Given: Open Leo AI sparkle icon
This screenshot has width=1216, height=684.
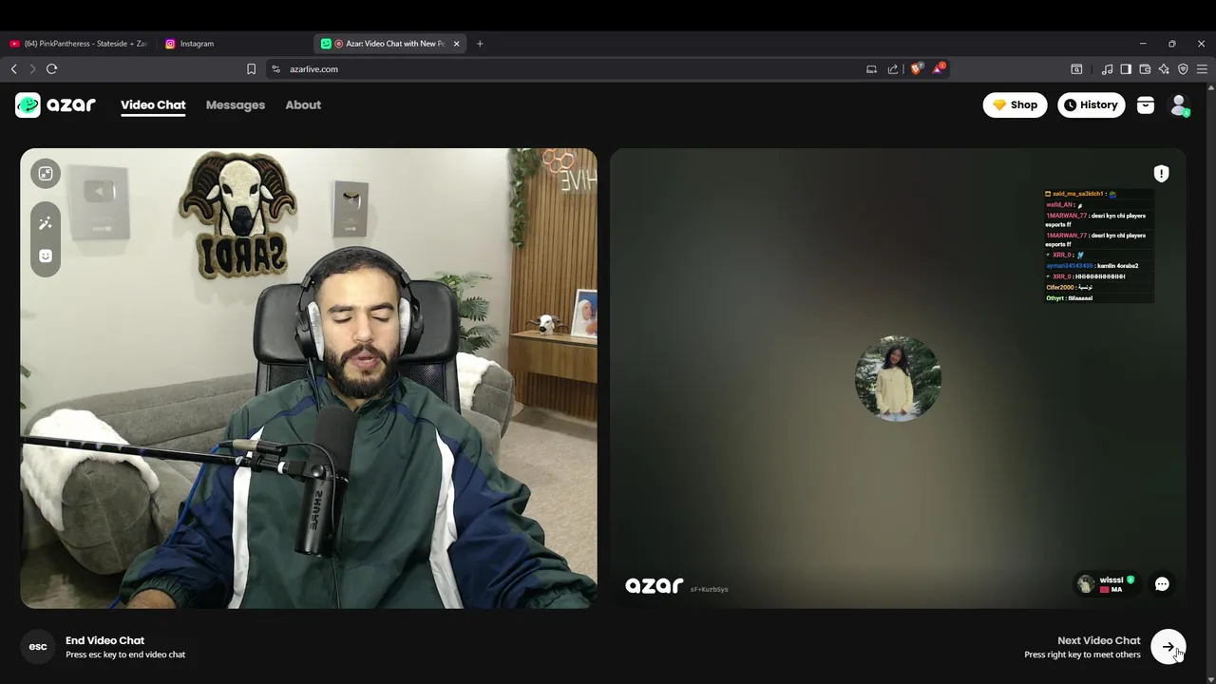Looking at the screenshot, I should 1164,68.
